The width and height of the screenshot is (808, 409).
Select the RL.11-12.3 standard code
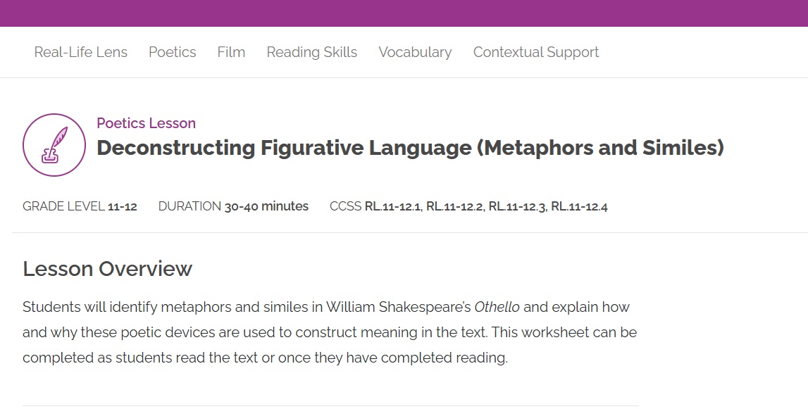[517, 206]
